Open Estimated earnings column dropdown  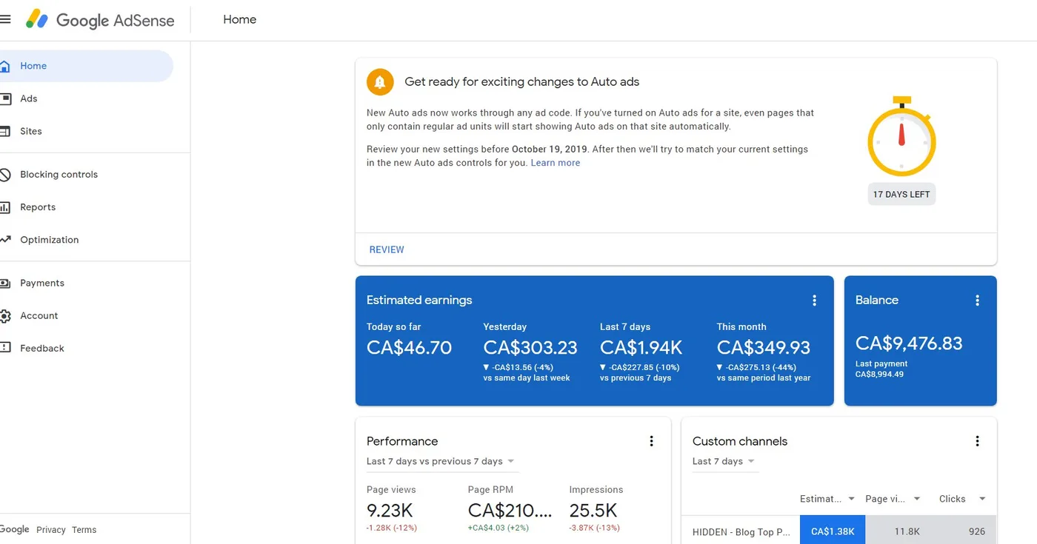tap(827, 499)
